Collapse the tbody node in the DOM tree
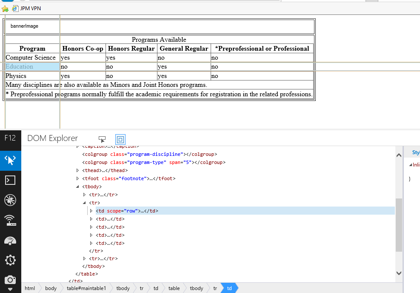The width and height of the screenshot is (420, 293). click(77, 187)
